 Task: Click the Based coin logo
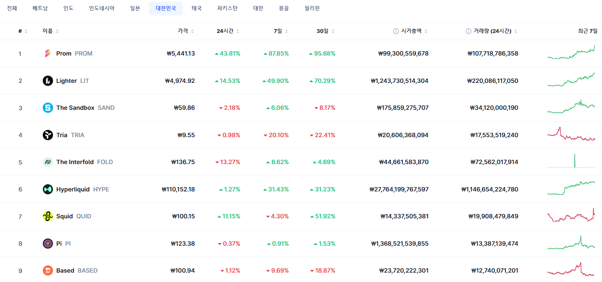click(x=47, y=270)
